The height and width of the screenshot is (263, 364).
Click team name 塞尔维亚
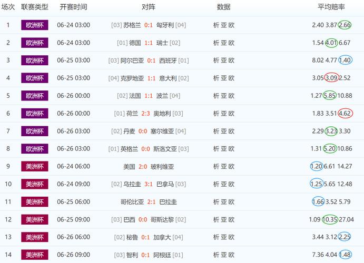(x=162, y=131)
